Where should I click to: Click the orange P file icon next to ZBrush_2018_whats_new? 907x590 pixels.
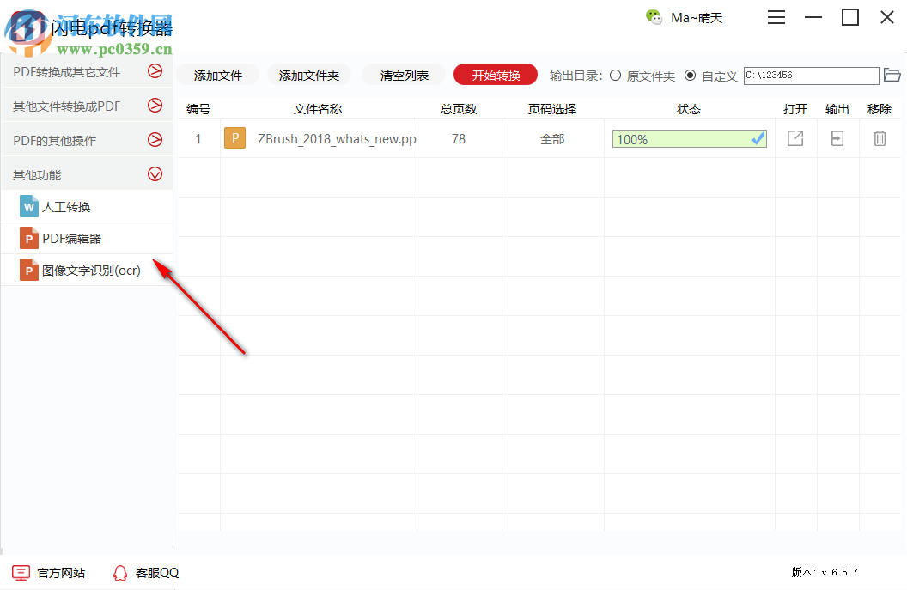(234, 137)
